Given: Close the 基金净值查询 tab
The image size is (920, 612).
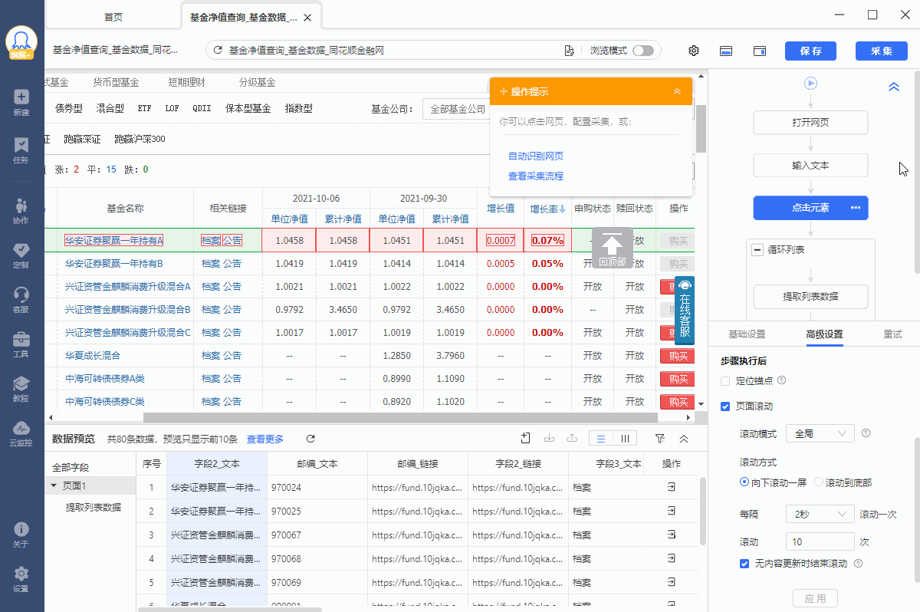Looking at the screenshot, I should (x=308, y=17).
